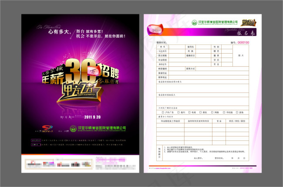Image resolution: width=283 pixels, height=187 pixels.
Task: Click the gold '30' numeral on the poster
Action: tap(81, 71)
